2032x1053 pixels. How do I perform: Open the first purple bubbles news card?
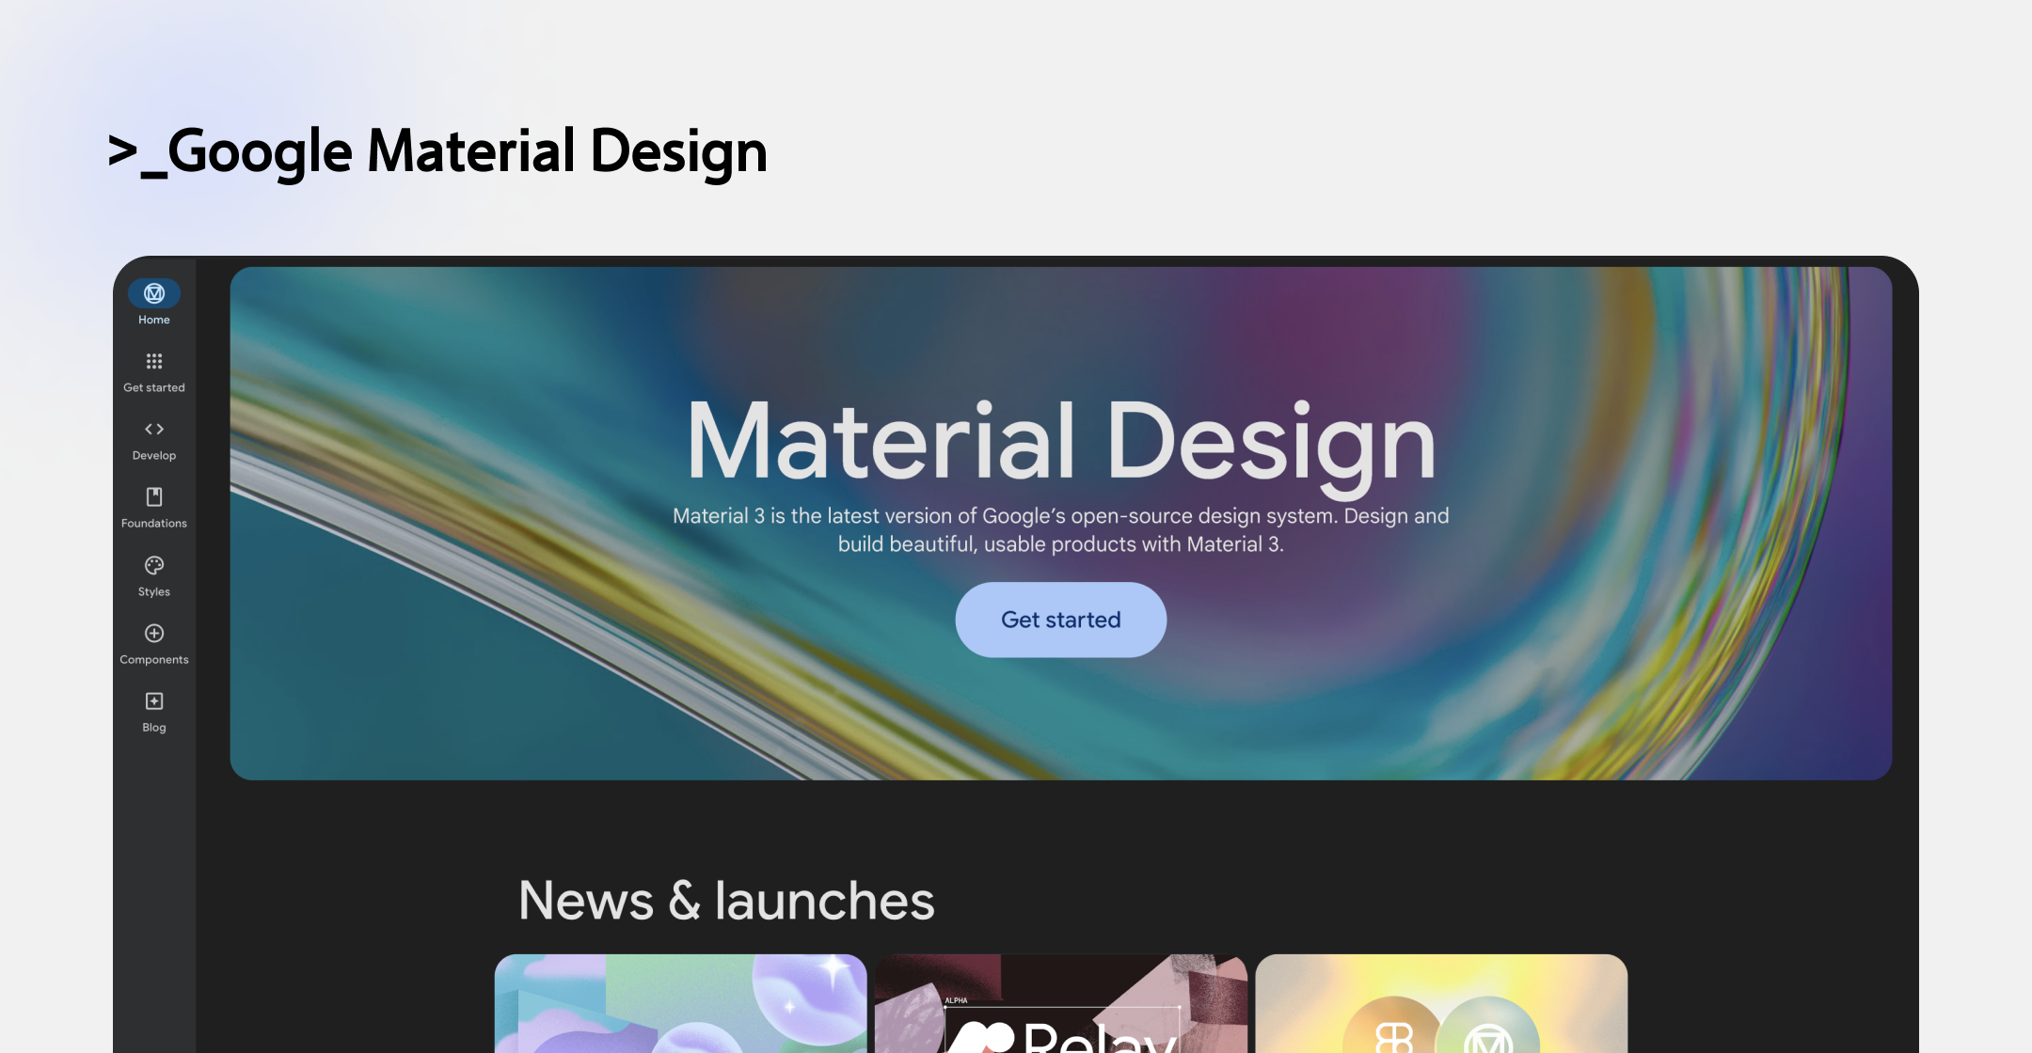click(680, 1003)
